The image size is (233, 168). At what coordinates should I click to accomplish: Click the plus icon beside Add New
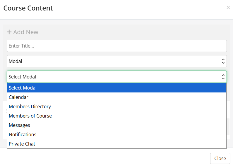coord(9,32)
